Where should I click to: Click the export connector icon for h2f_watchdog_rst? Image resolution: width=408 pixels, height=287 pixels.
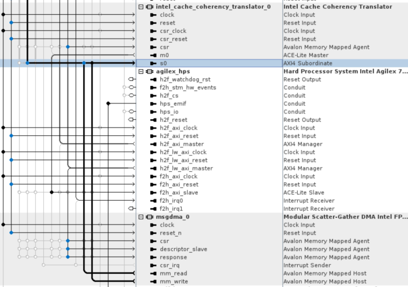tap(131, 79)
